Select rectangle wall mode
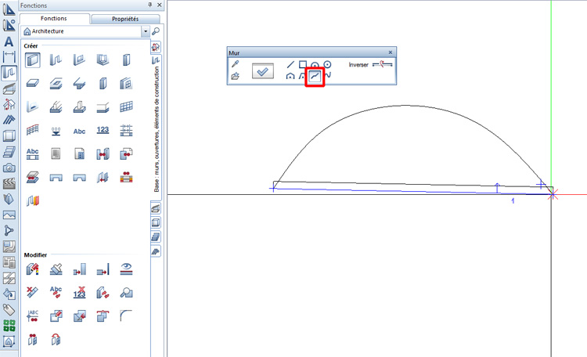The image size is (587, 357). point(302,64)
